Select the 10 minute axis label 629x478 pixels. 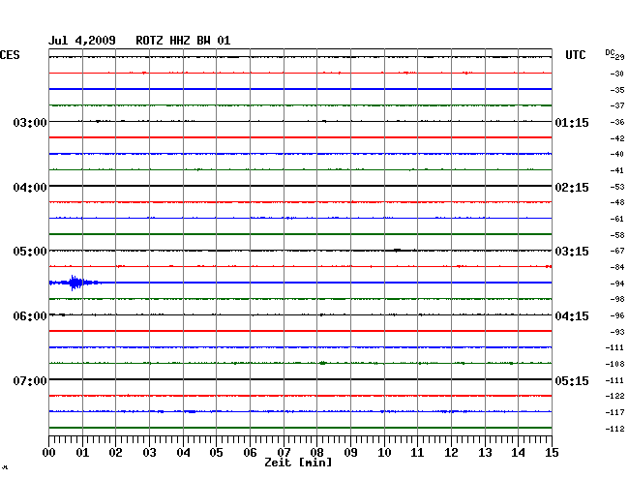[x=384, y=453]
